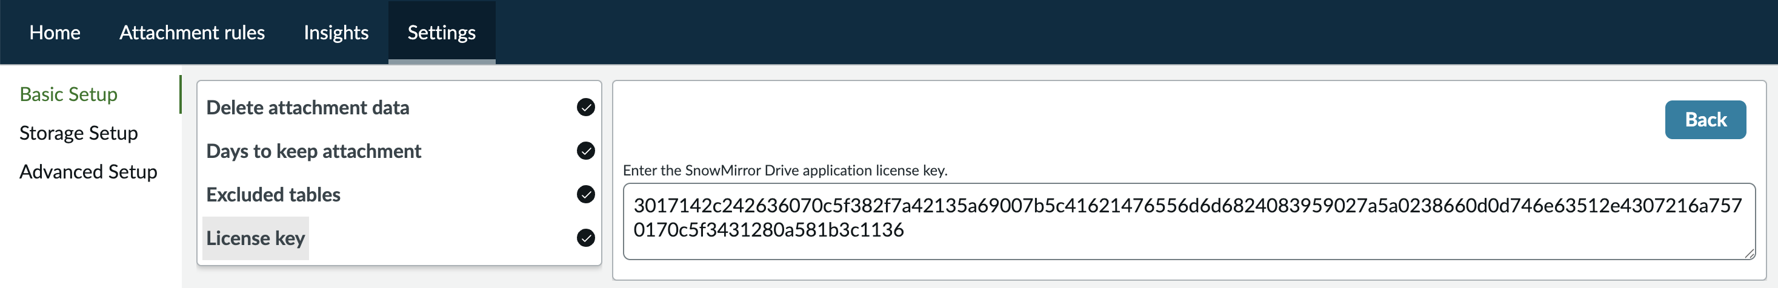Switch to Attachment rules tab
The height and width of the screenshot is (288, 1778).
click(x=192, y=33)
